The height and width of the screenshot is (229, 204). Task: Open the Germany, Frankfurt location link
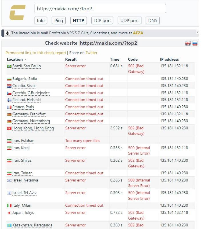29,114
